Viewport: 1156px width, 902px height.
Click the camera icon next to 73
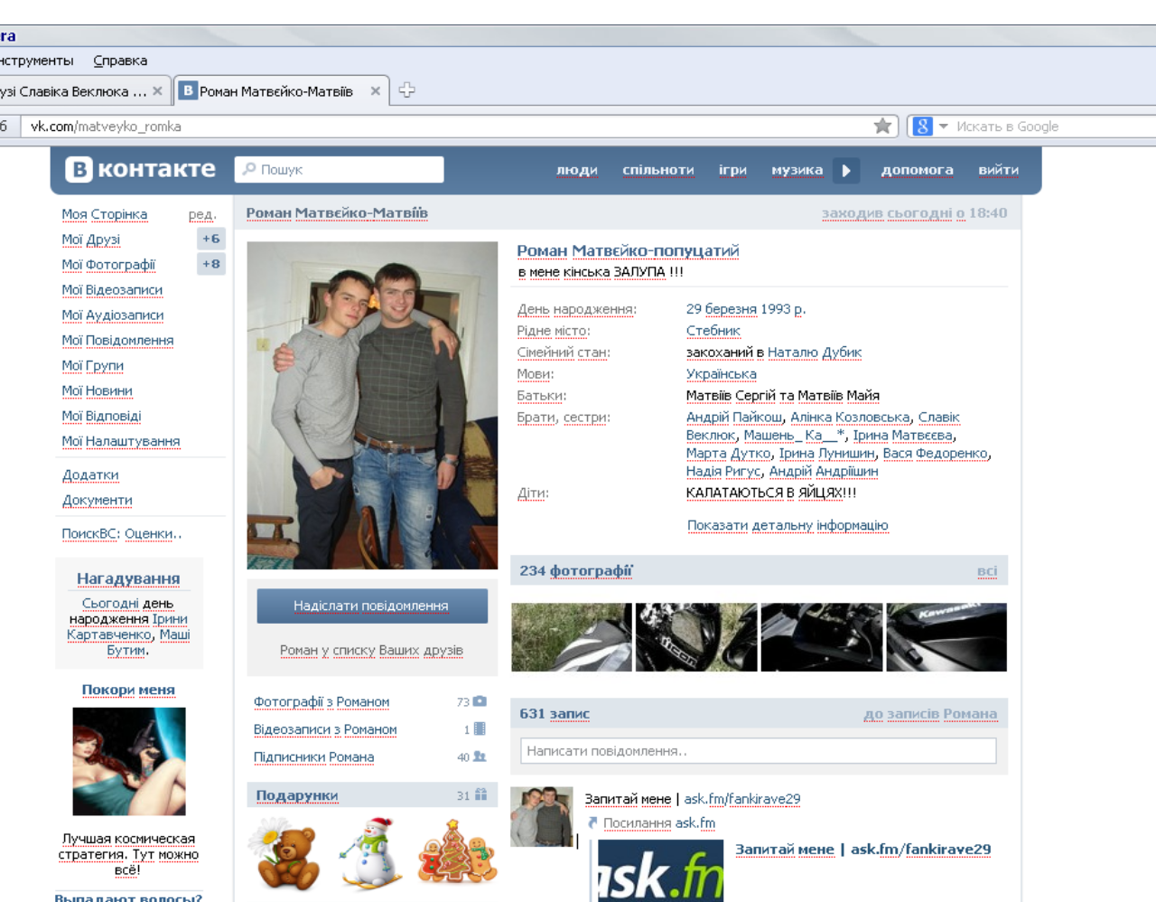click(480, 701)
